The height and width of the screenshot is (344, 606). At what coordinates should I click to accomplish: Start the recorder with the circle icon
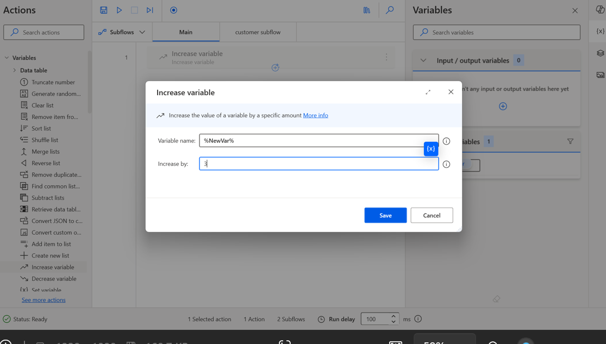tap(173, 10)
